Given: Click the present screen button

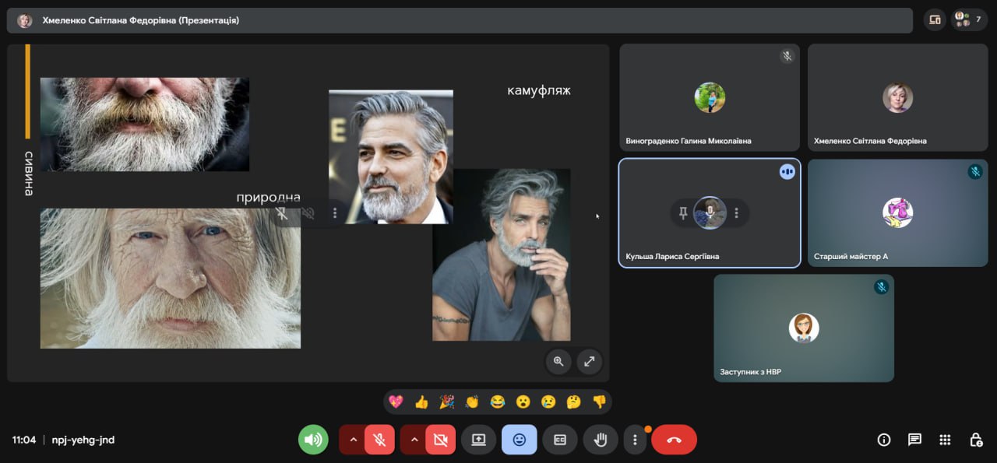Looking at the screenshot, I should (478, 440).
